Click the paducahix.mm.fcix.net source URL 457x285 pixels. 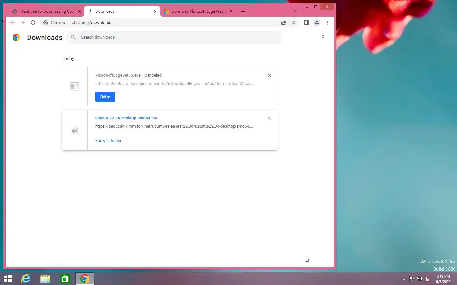click(x=174, y=126)
